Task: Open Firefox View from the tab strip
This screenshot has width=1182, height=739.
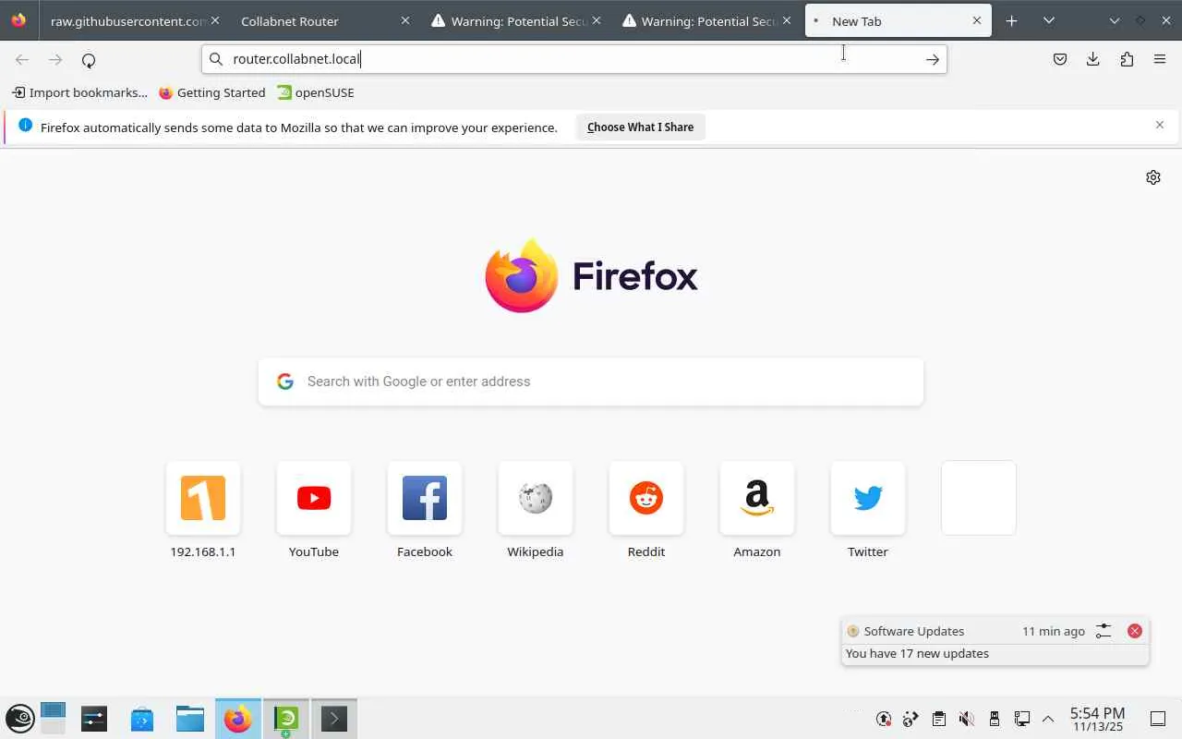Action: tap(18, 20)
